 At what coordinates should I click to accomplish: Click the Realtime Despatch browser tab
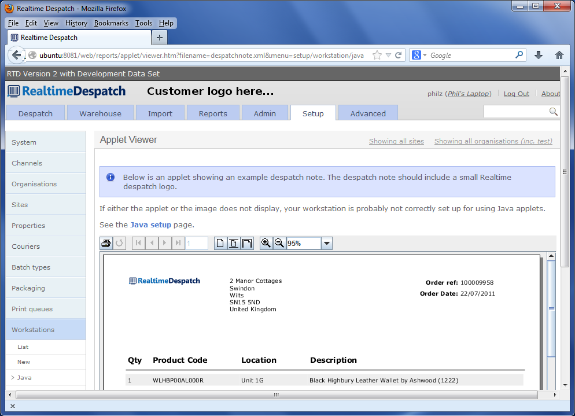tap(79, 38)
